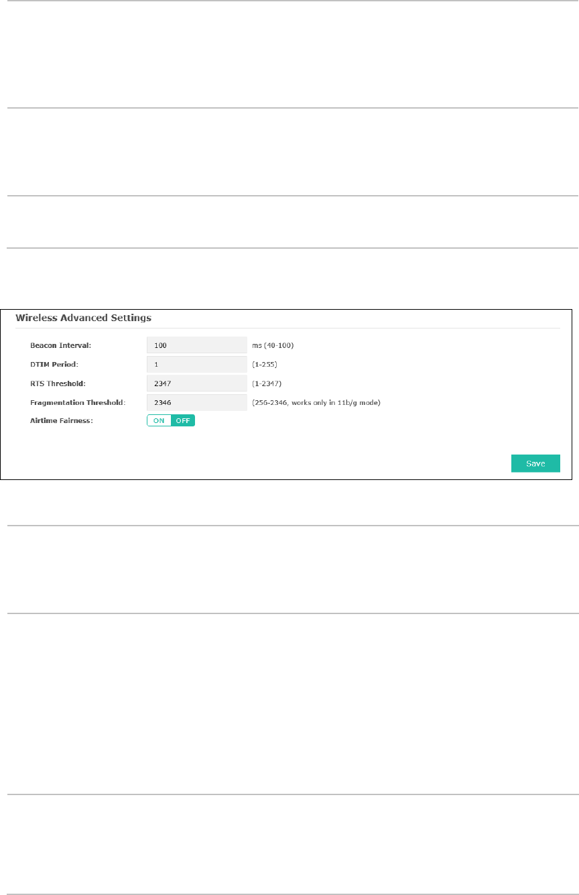
Task: Click the DTIM Period label
Action: [55, 365]
